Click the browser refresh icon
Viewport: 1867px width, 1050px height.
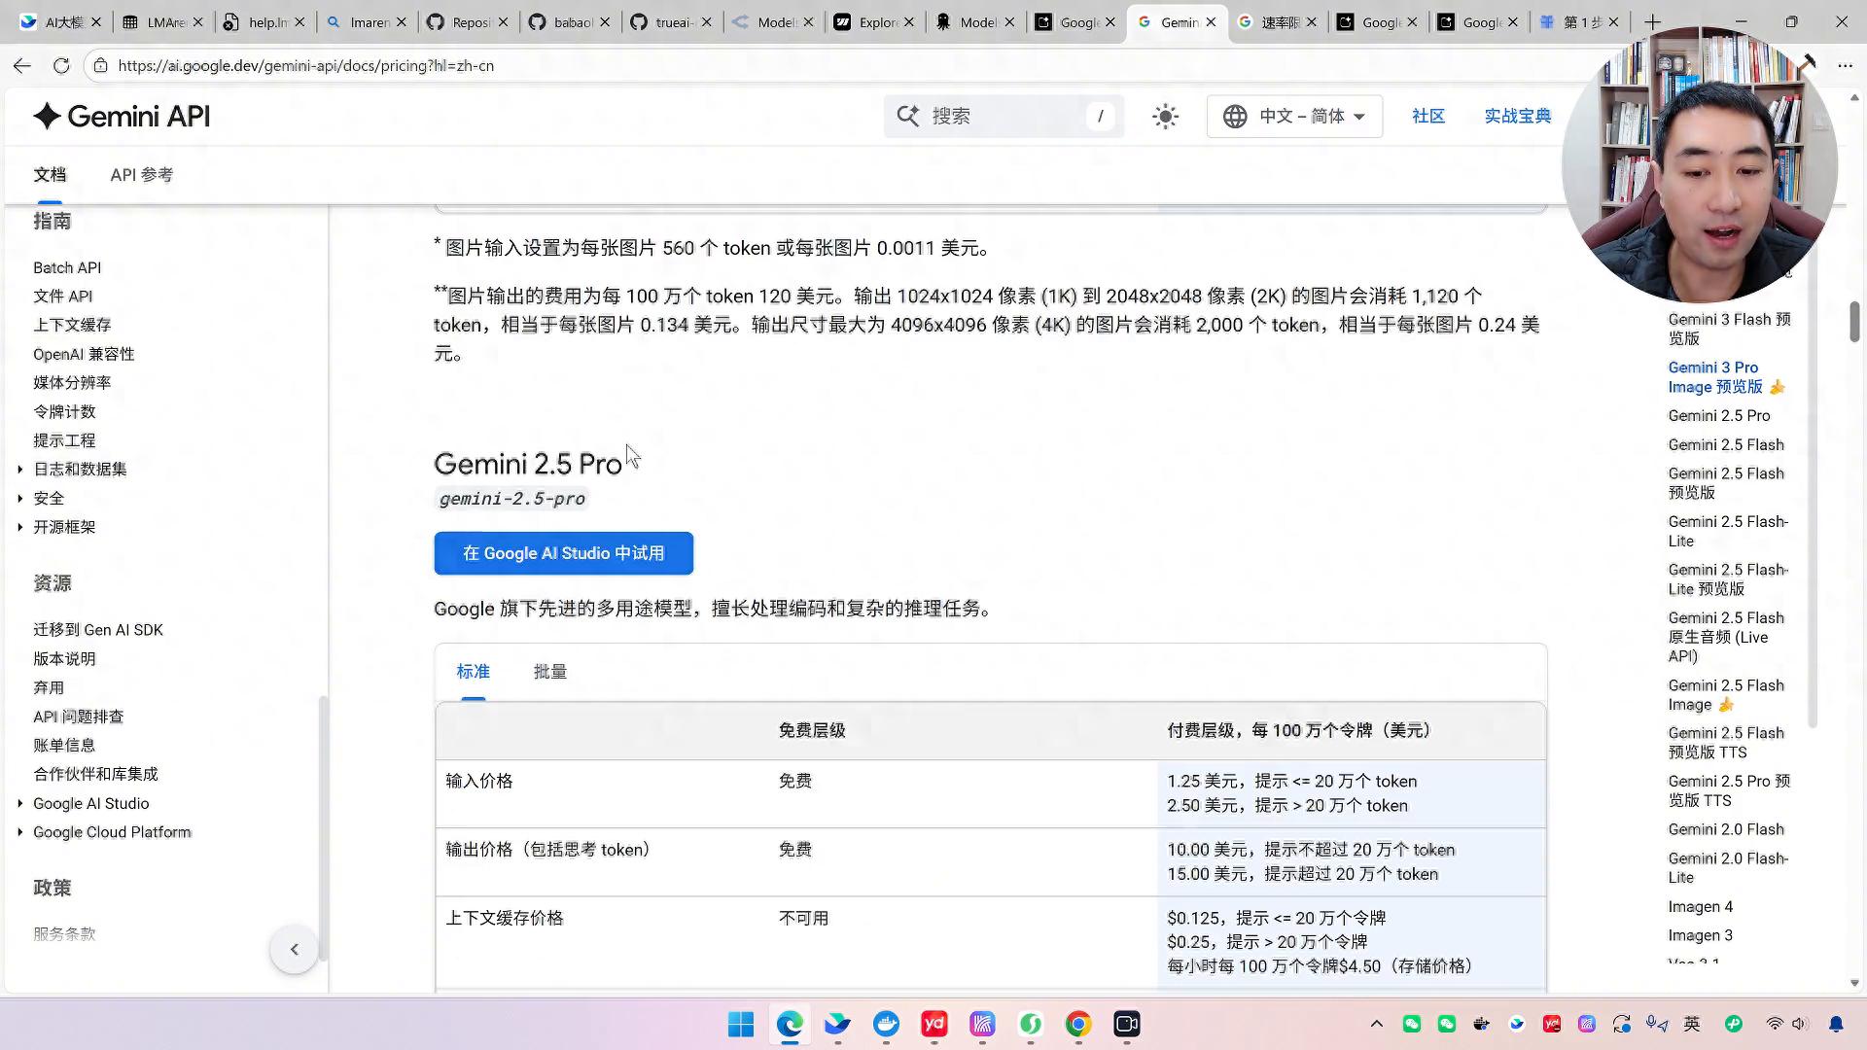click(x=61, y=65)
